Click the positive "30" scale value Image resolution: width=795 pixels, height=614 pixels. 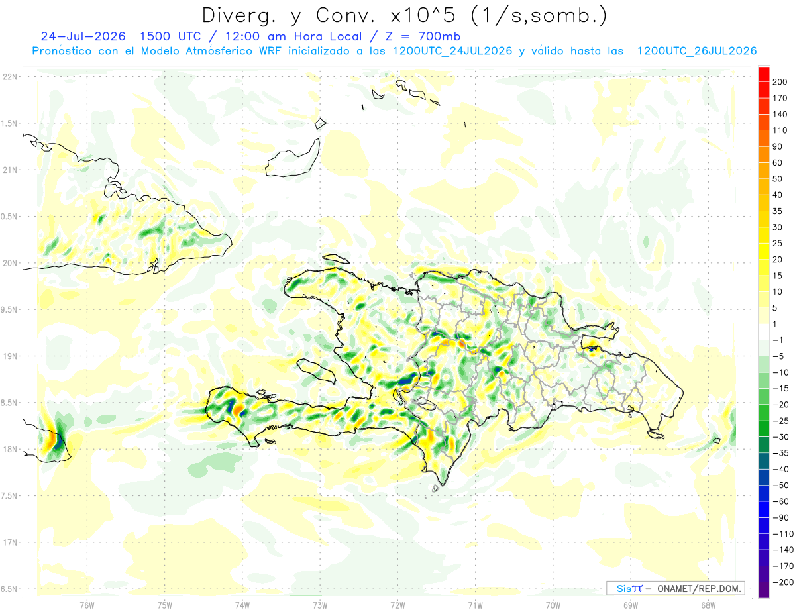(778, 227)
